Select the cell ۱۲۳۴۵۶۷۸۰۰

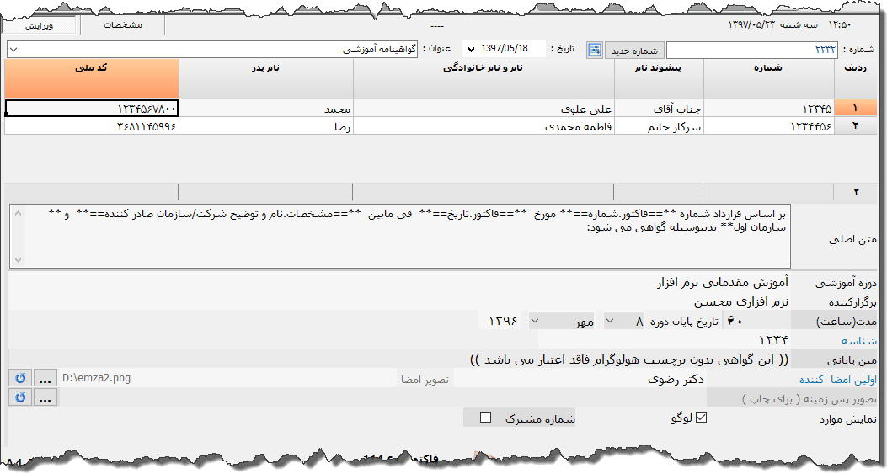click(92, 108)
